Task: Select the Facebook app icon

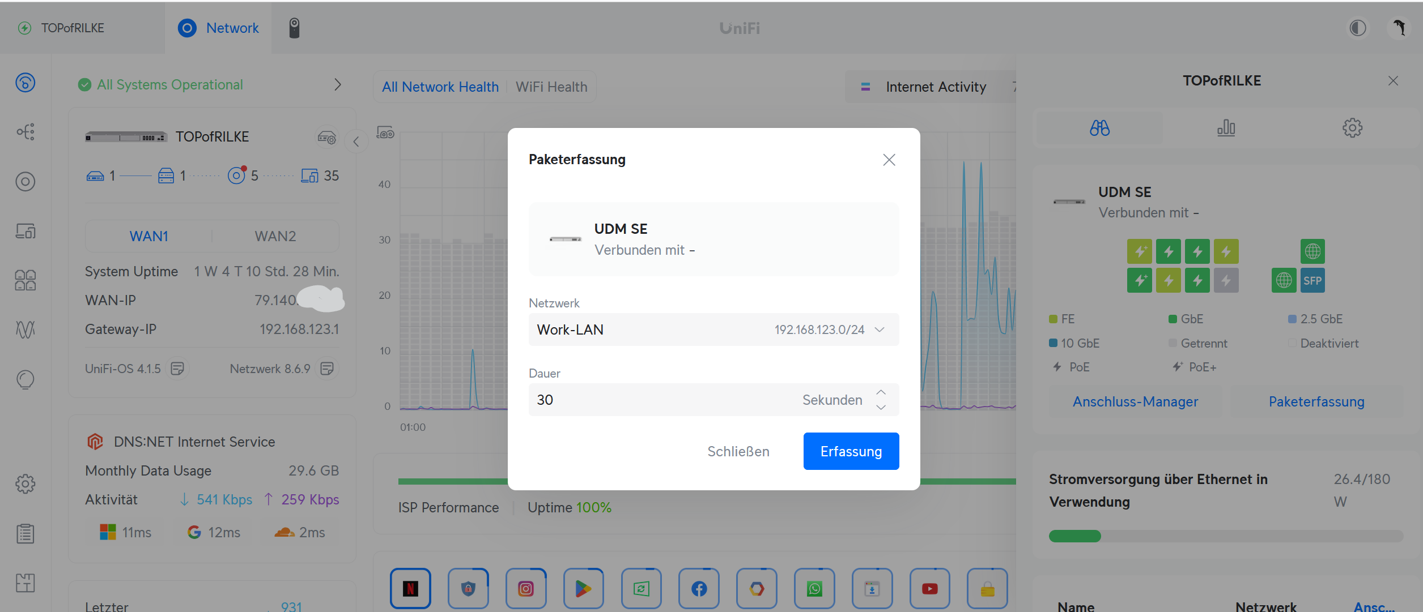Action: pyautogui.click(x=699, y=589)
